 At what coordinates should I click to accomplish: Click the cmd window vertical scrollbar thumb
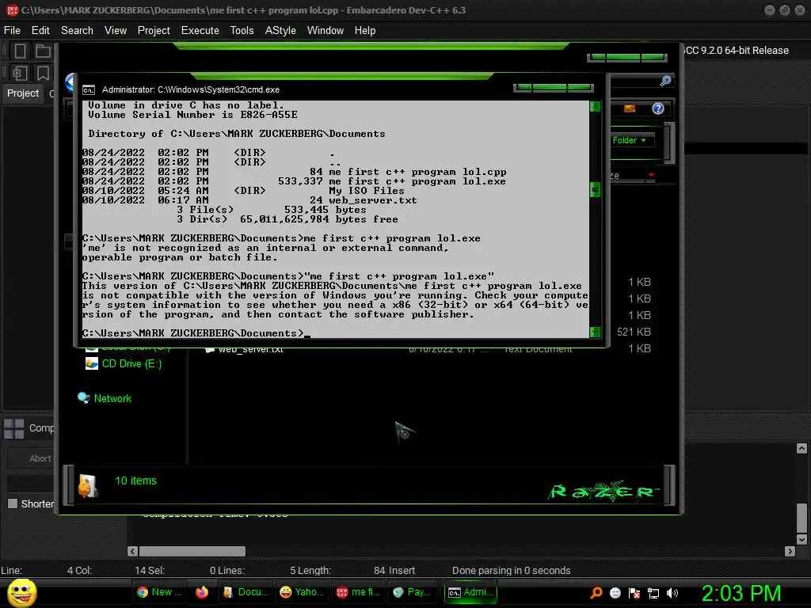point(595,189)
